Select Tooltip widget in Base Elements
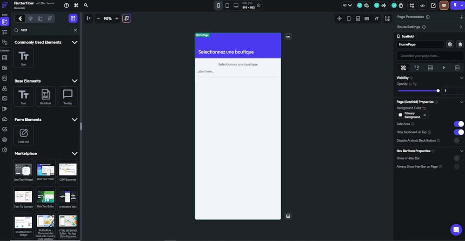The width and height of the screenshot is (465, 241). tap(67, 97)
